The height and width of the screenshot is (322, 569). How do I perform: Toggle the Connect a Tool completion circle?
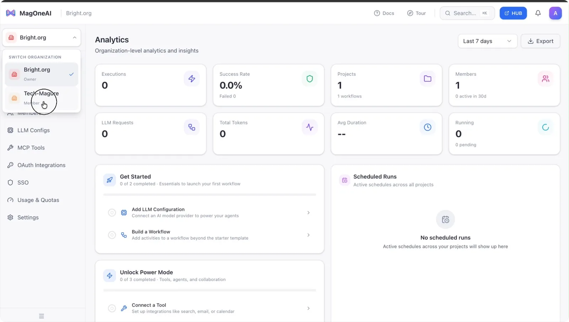(x=112, y=308)
